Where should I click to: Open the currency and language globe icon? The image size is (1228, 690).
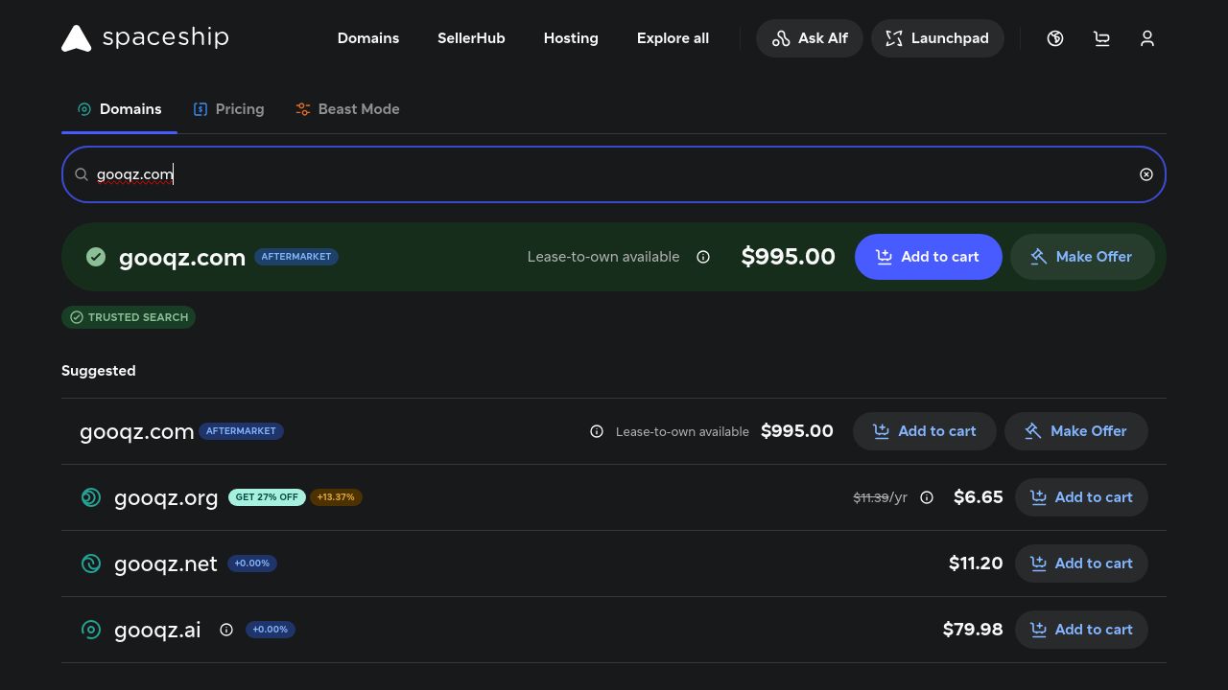(x=1055, y=38)
